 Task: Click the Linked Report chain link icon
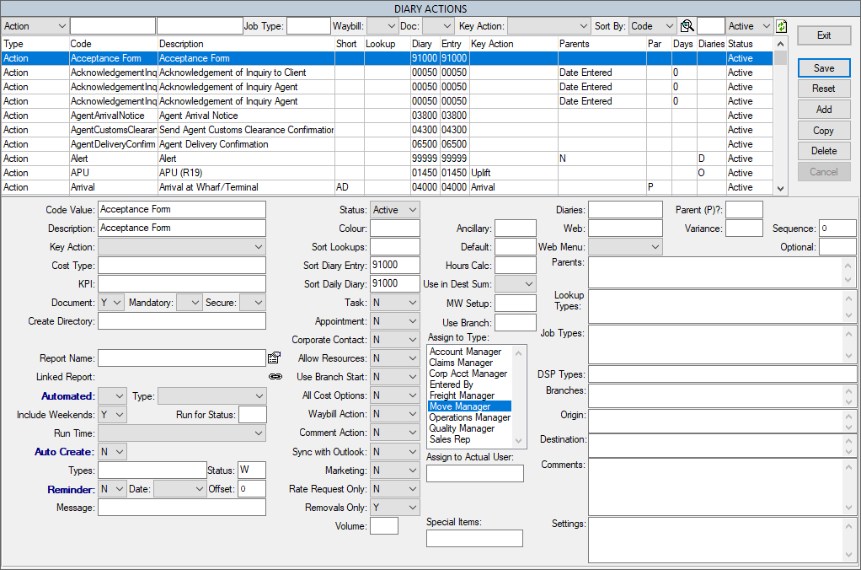[275, 377]
